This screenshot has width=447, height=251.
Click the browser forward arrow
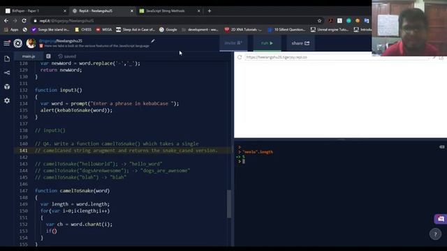click(x=15, y=21)
